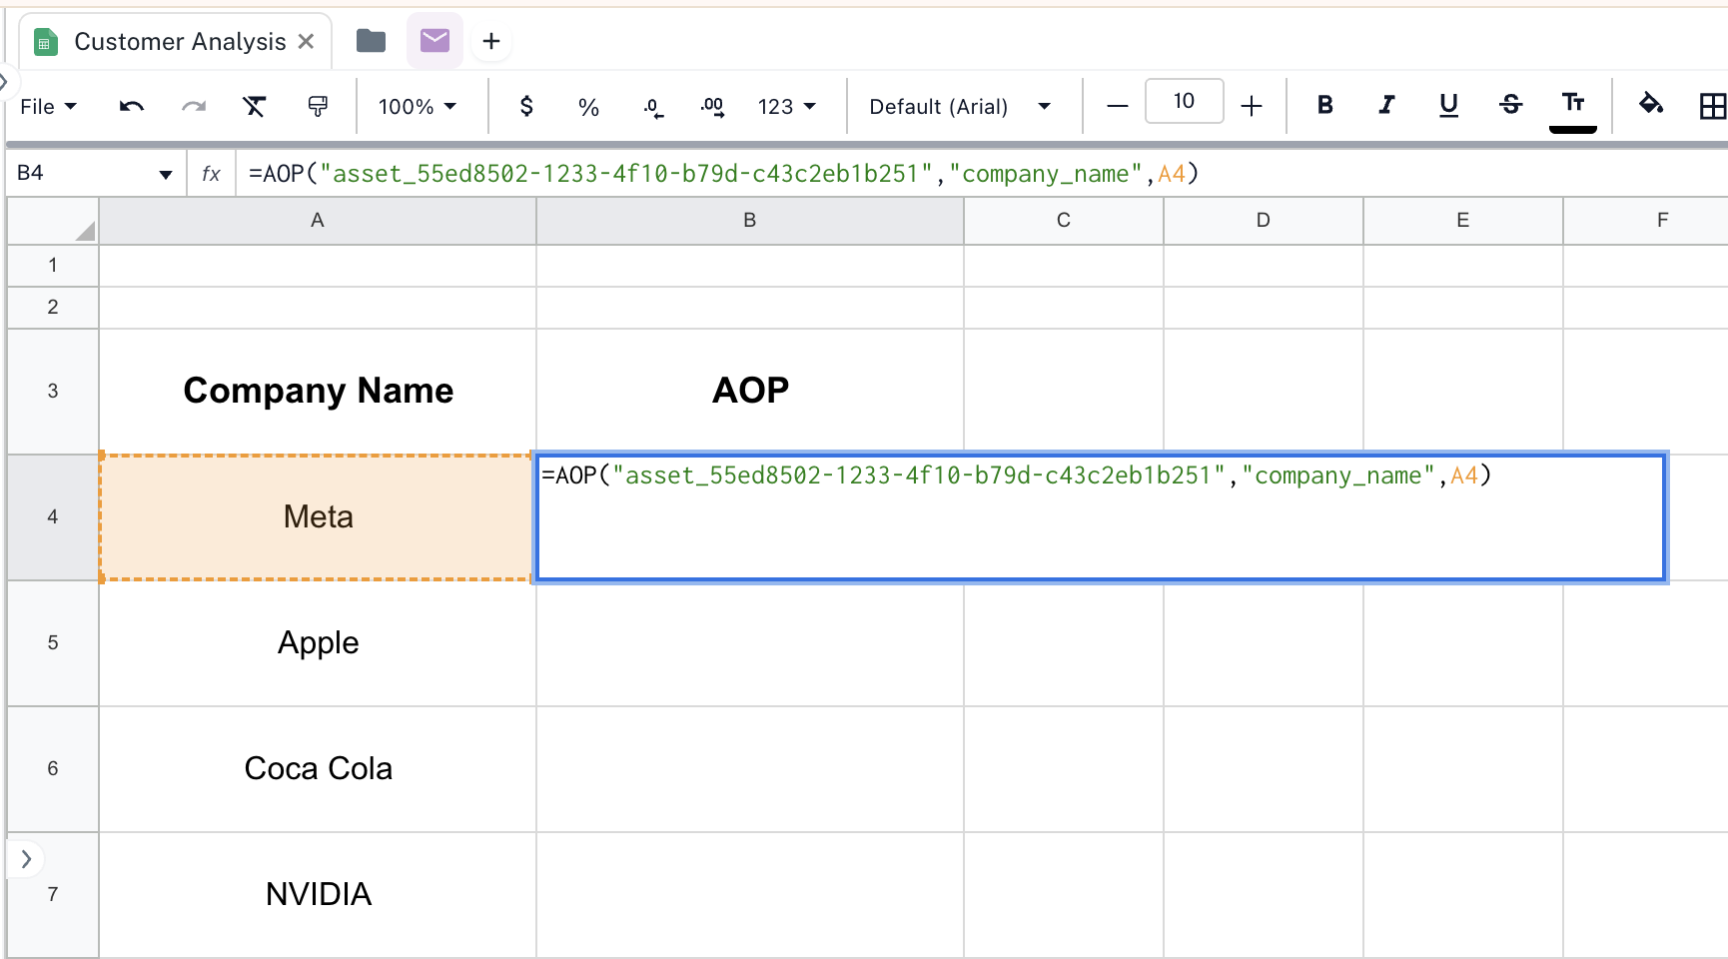Select row 5 header
Viewport: 1728px width, 959px height.
(x=53, y=643)
